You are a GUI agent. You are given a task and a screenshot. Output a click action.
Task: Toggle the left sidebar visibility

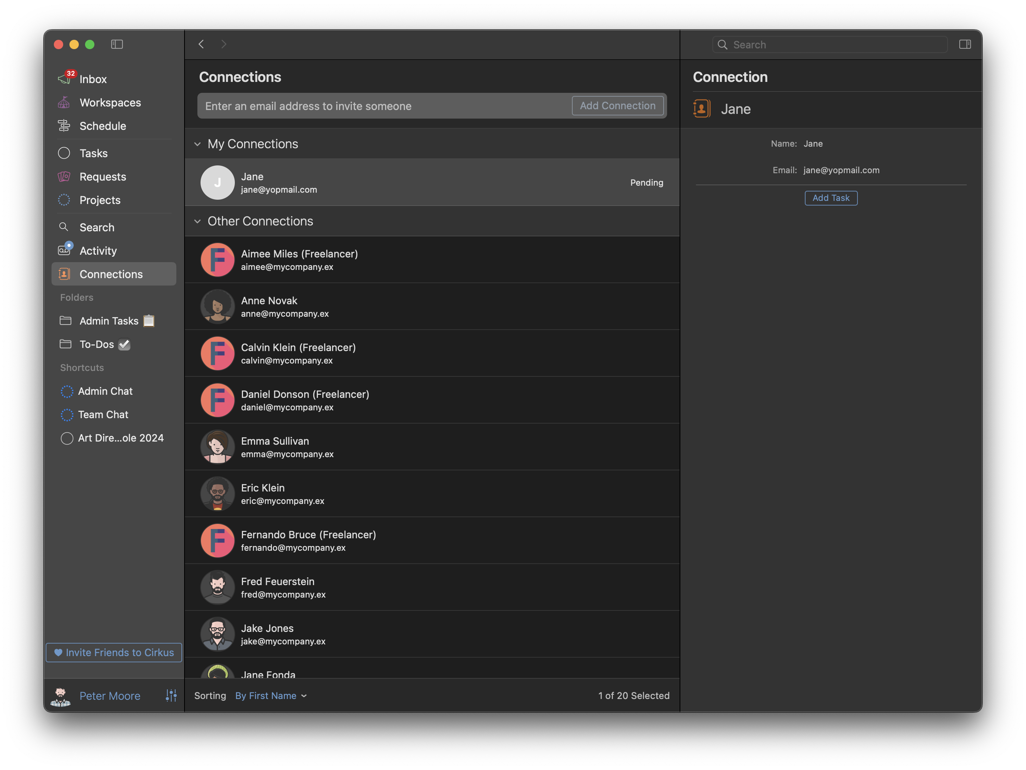pyautogui.click(x=117, y=44)
